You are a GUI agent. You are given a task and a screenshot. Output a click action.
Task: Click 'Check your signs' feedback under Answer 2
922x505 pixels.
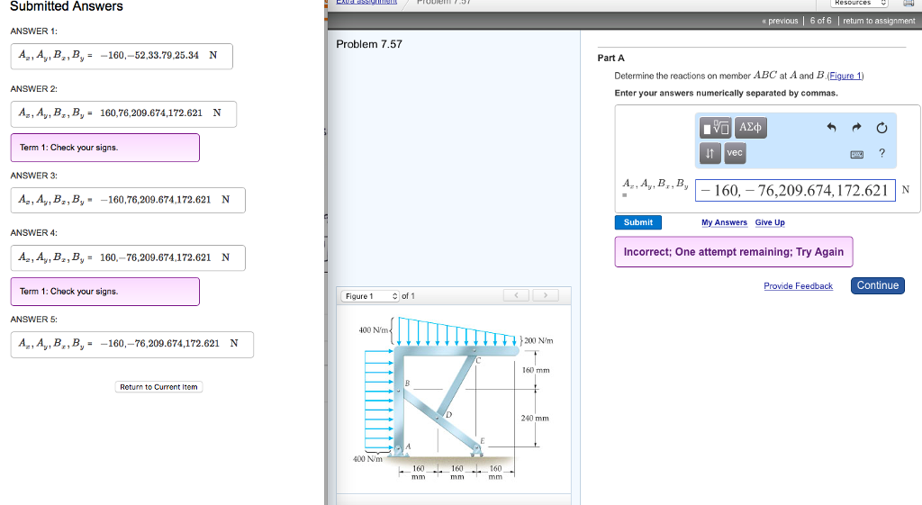tap(104, 148)
